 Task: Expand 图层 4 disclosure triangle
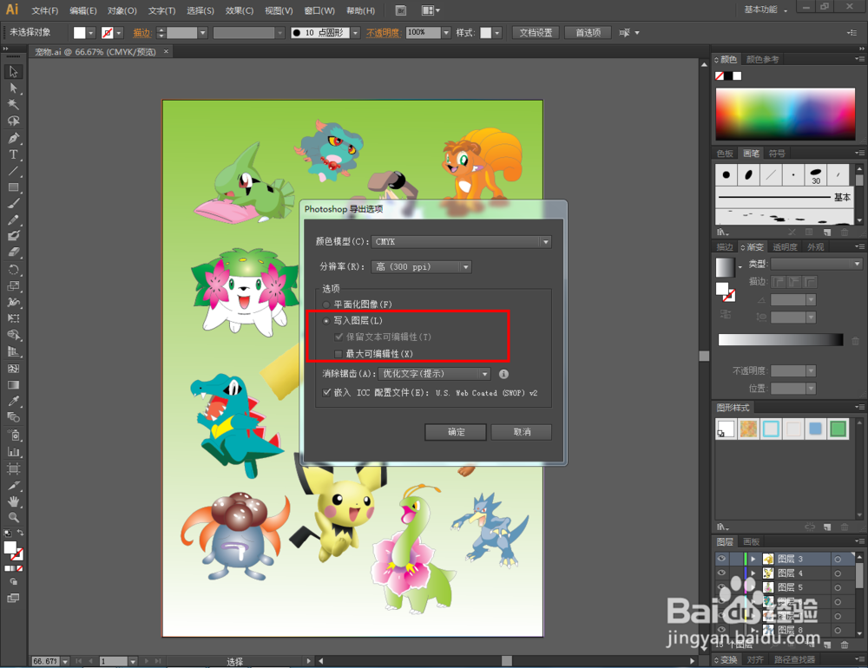753,573
